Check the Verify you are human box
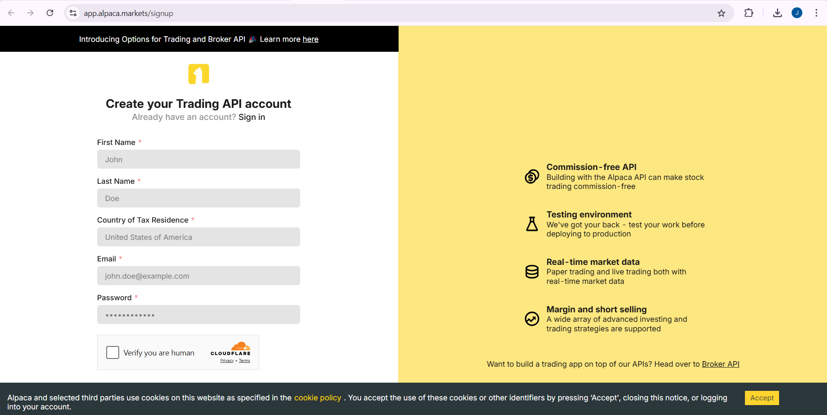Viewport: 827px width, 415px height. point(113,352)
